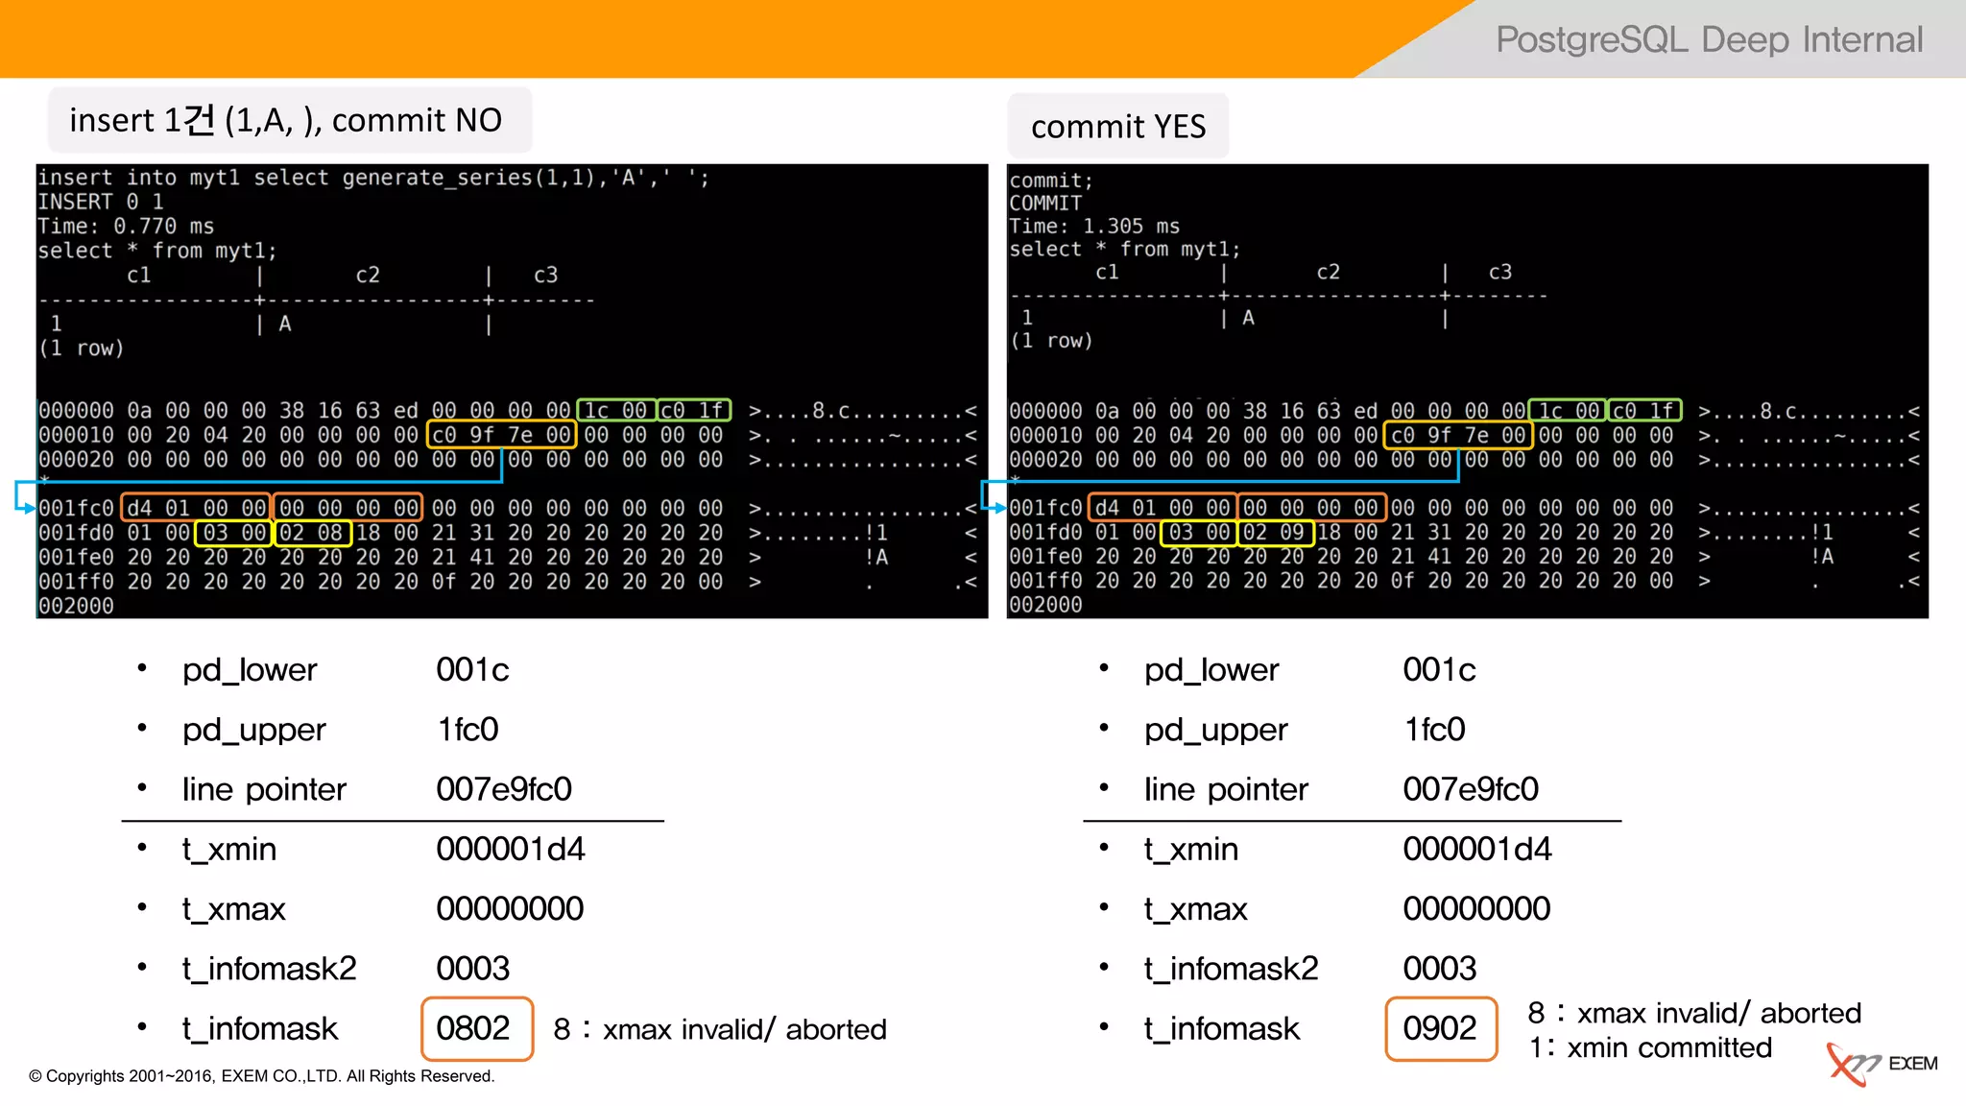This screenshot has height=1106, width=1966.
Task: Click the uppercase 'COMMIT' response line
Action: tap(1045, 203)
